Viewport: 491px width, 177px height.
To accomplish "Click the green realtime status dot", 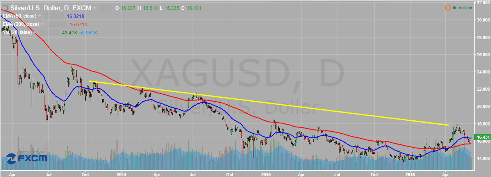I will click(x=455, y=8).
